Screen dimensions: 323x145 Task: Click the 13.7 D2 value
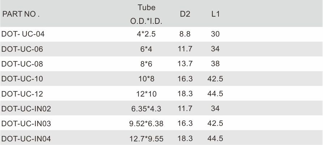pyautogui.click(x=185, y=64)
